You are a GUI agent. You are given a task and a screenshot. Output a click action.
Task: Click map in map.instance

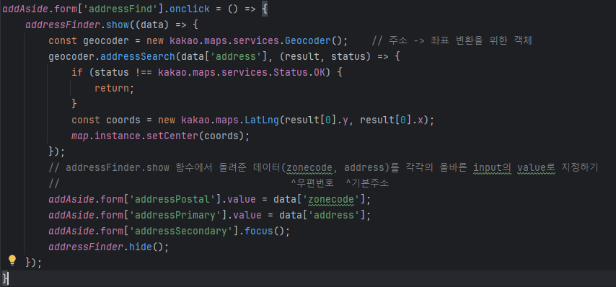(80, 136)
